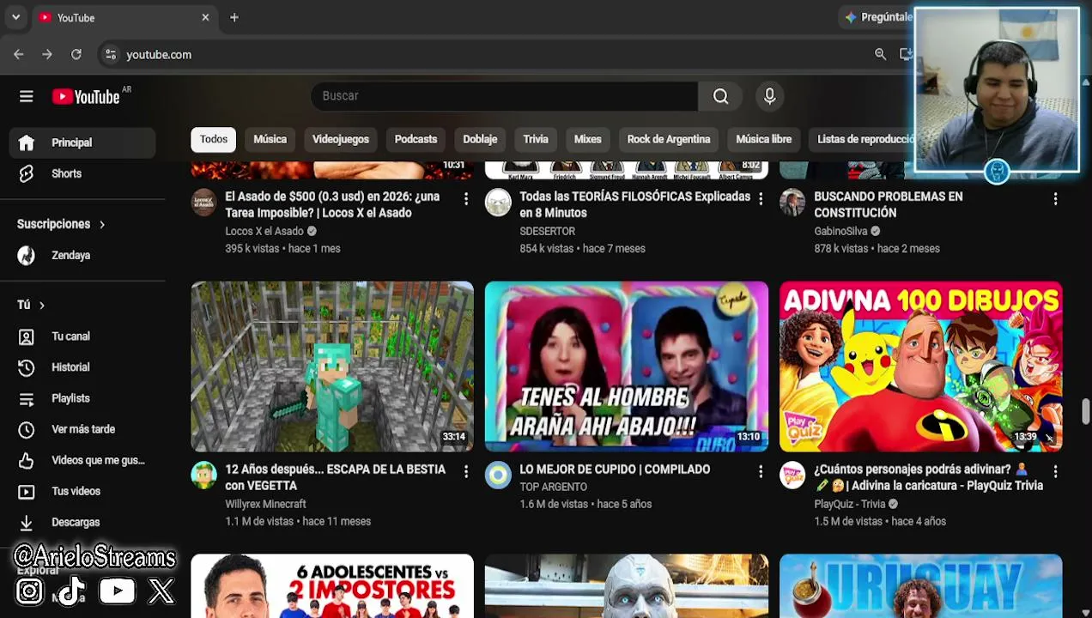Screen dimensions: 1092x618
Task: Select Trivia filter chip
Action: (x=536, y=139)
